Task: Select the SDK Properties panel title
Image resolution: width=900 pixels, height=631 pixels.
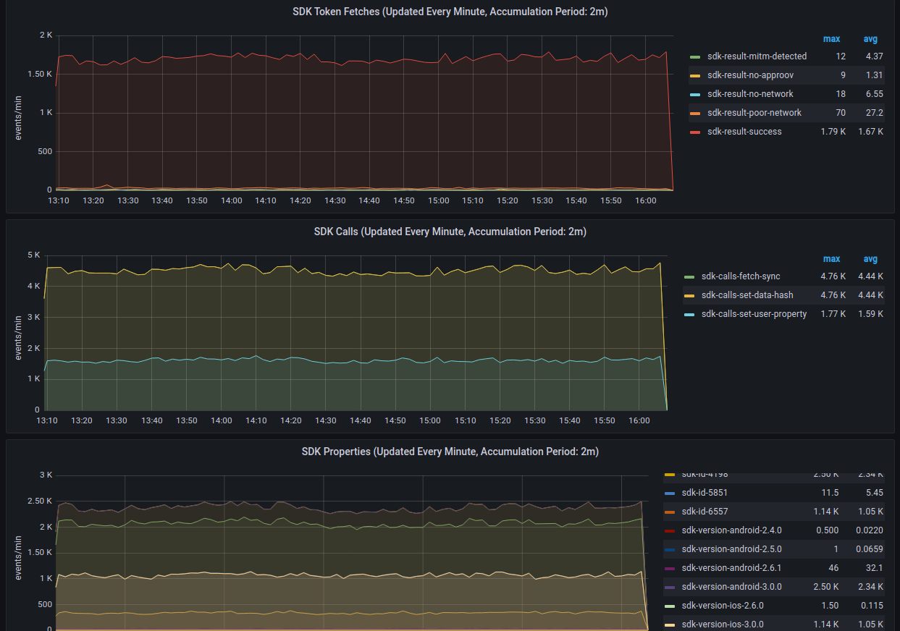Action: point(450,452)
